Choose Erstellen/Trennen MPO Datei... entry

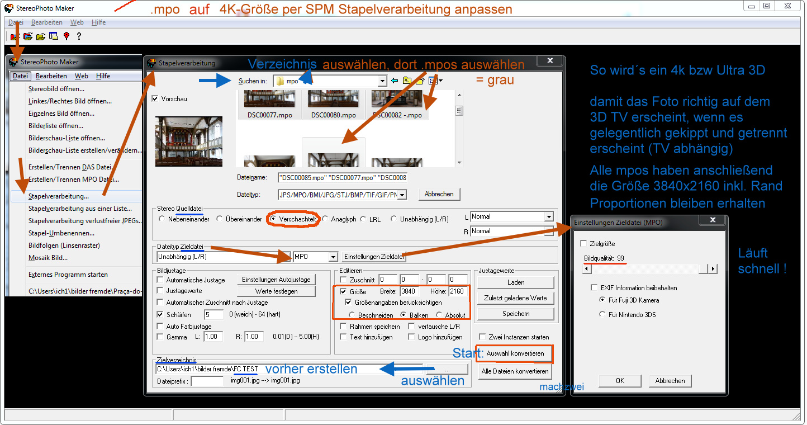coord(75,180)
